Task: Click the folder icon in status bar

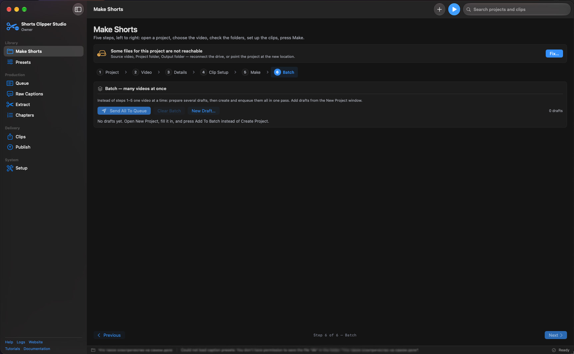Action: (93, 350)
